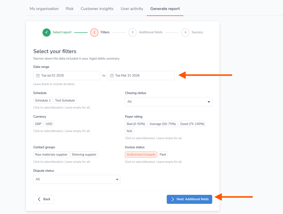The width and height of the screenshot is (283, 214).
Task: Deselect the Authorised (Unpaid) invoice status
Action: coord(141,154)
